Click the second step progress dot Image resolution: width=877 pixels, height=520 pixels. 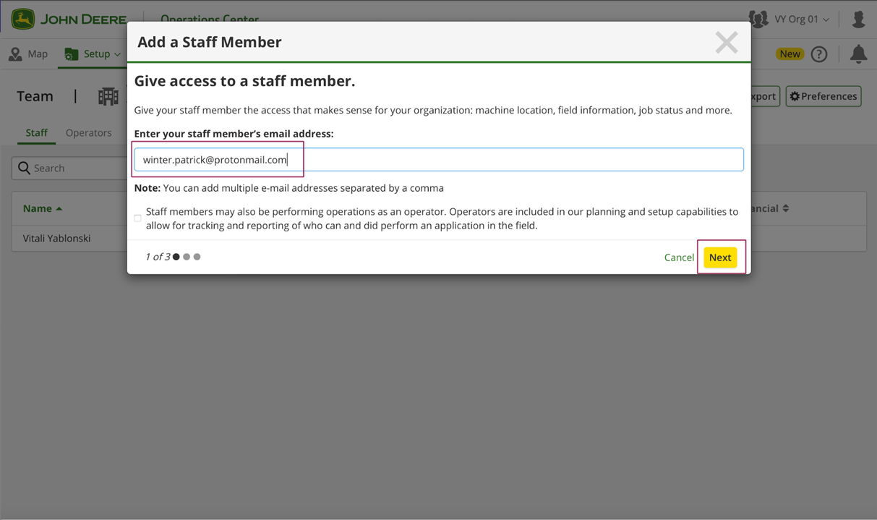tap(187, 257)
